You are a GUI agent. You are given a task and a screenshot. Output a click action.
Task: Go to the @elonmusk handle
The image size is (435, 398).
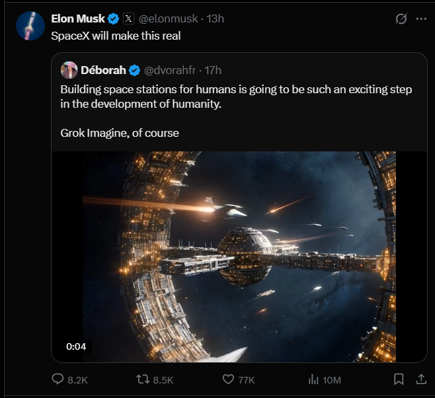[x=167, y=19]
